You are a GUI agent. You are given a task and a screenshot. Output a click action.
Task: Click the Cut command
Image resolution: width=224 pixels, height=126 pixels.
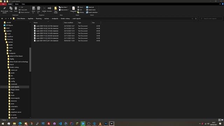tap(21, 7)
